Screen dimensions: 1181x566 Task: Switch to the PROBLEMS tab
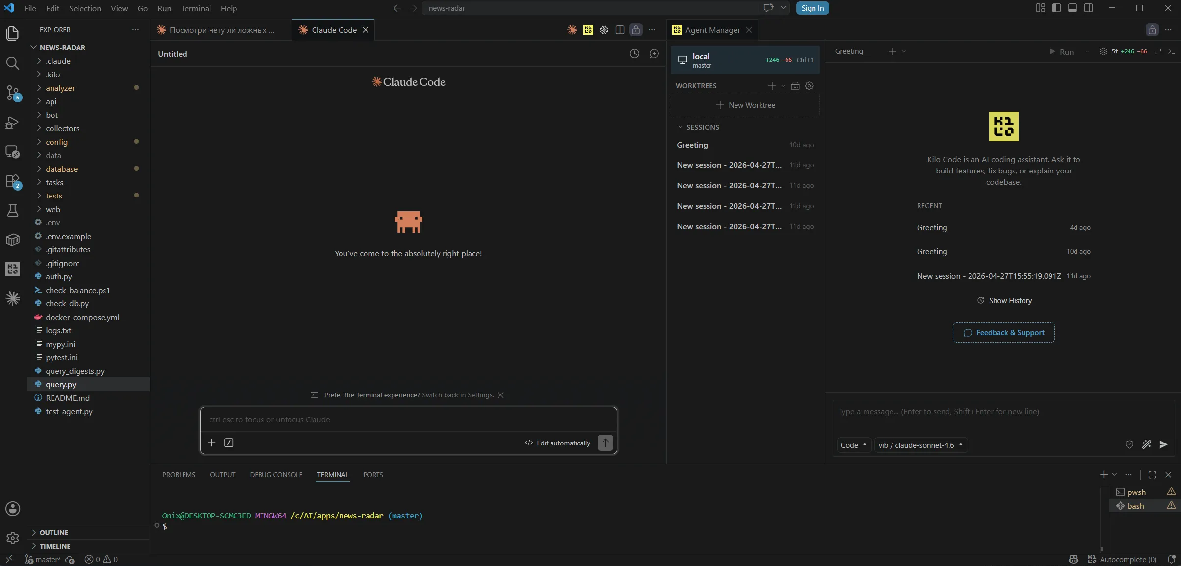(179, 475)
